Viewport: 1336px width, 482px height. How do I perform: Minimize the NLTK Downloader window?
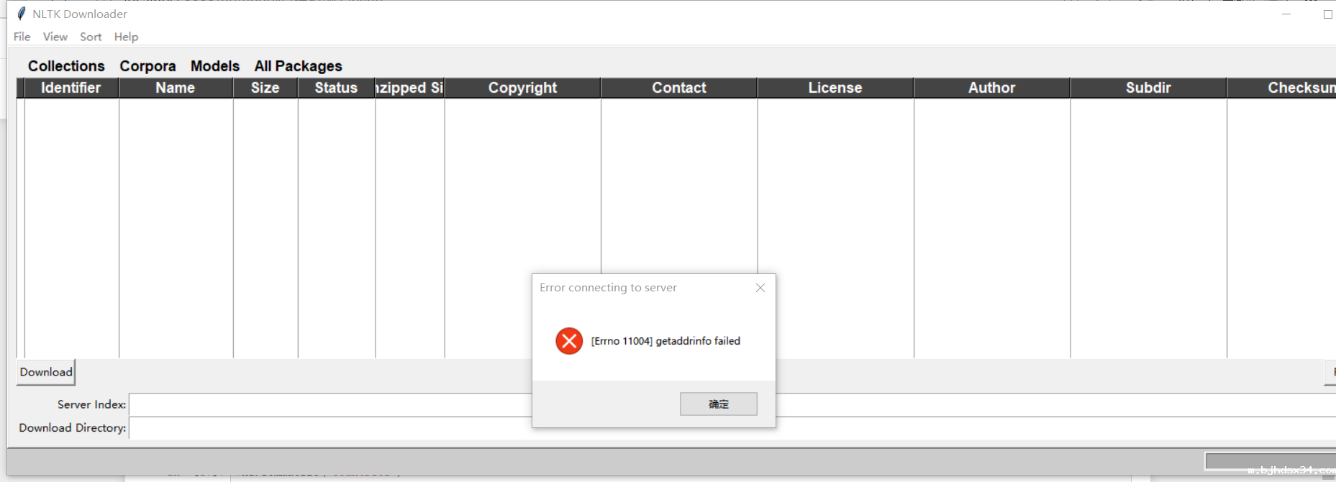[1286, 14]
